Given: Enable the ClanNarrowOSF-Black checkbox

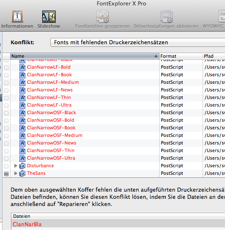Looking at the screenshot, I should tap(6, 113).
